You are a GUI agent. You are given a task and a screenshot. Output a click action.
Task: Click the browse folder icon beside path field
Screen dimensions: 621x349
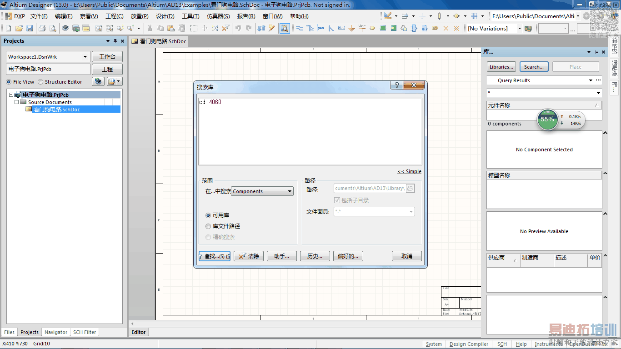(x=411, y=188)
